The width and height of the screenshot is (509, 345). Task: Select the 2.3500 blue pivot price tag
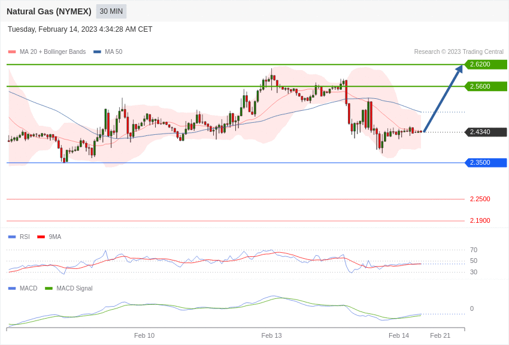pyautogui.click(x=486, y=163)
